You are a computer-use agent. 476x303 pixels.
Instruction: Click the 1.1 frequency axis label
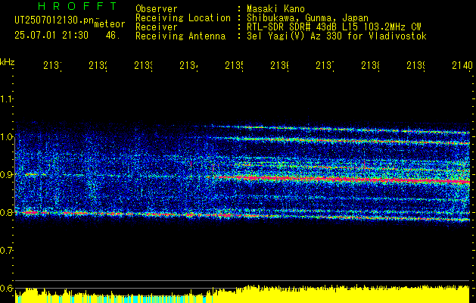click(6, 99)
